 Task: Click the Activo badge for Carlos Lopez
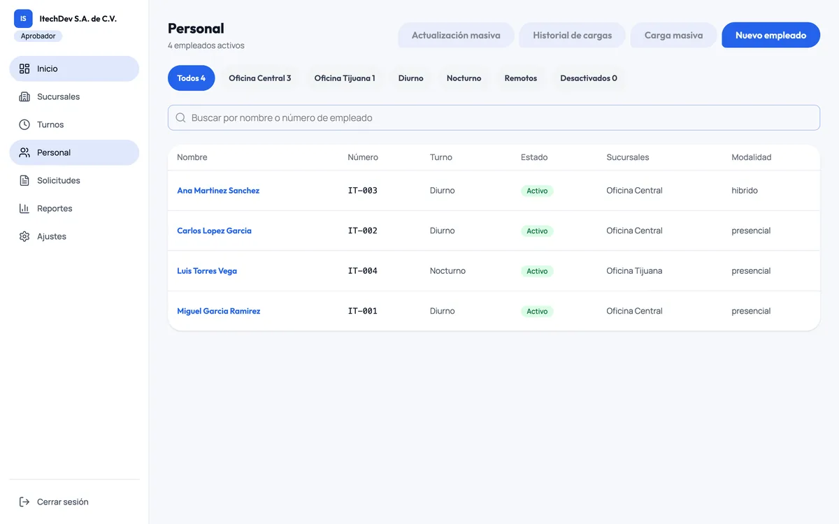click(537, 231)
